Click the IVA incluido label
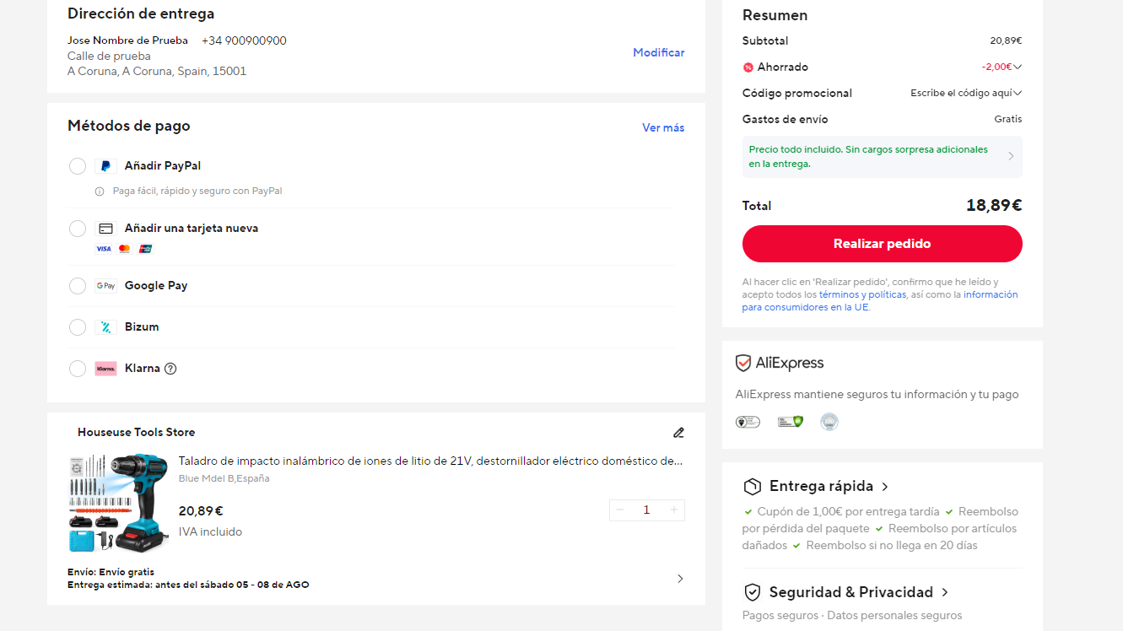This screenshot has width=1123, height=631. (210, 532)
